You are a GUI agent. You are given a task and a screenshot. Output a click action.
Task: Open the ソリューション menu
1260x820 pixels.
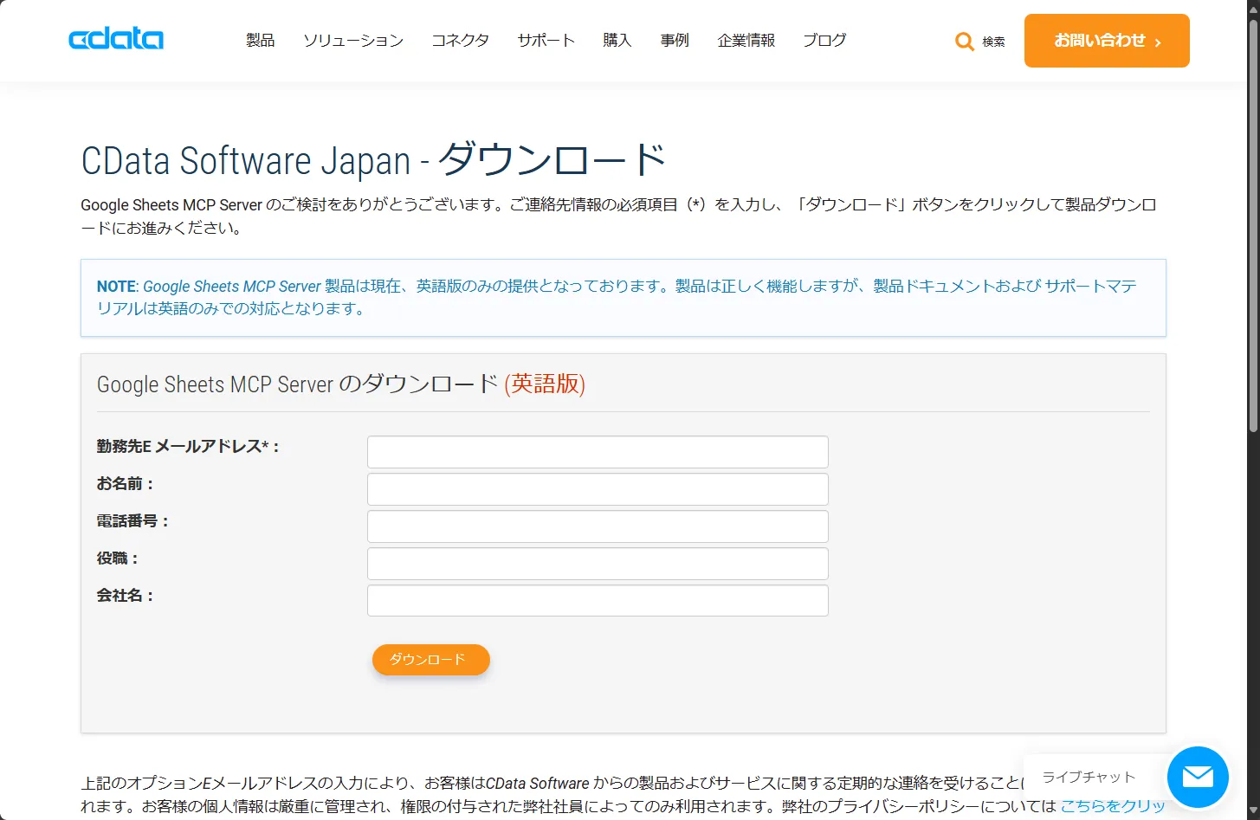[x=353, y=41]
